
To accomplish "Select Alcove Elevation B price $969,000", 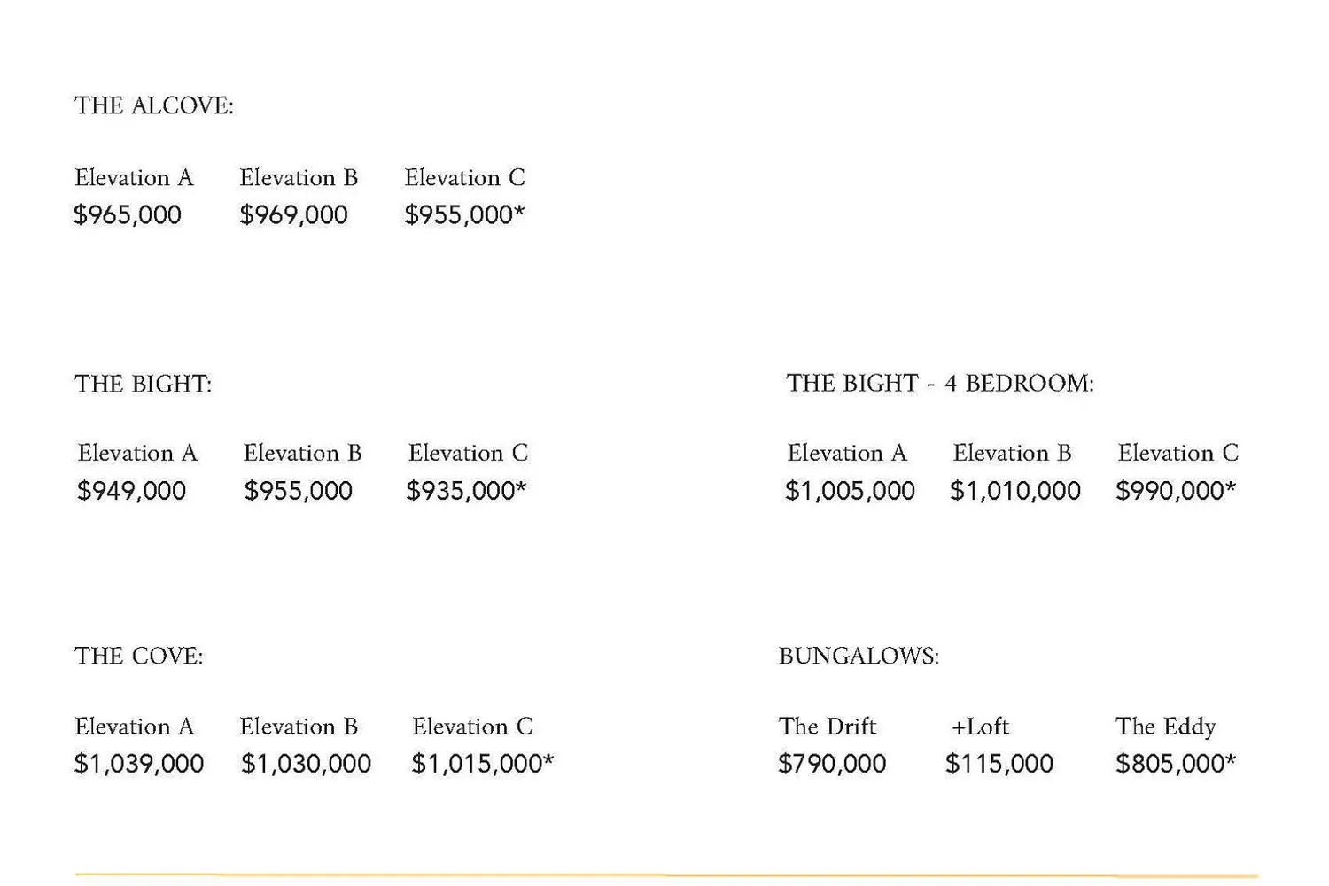I will click(293, 215).
